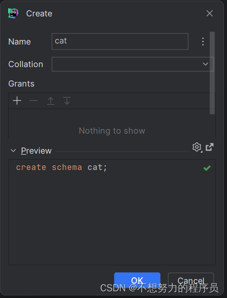Open Preview settings gear icon
Screen dimensions: 227x298
[x=197, y=147]
